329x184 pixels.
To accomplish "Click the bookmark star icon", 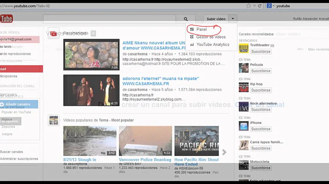I will (249, 6).
